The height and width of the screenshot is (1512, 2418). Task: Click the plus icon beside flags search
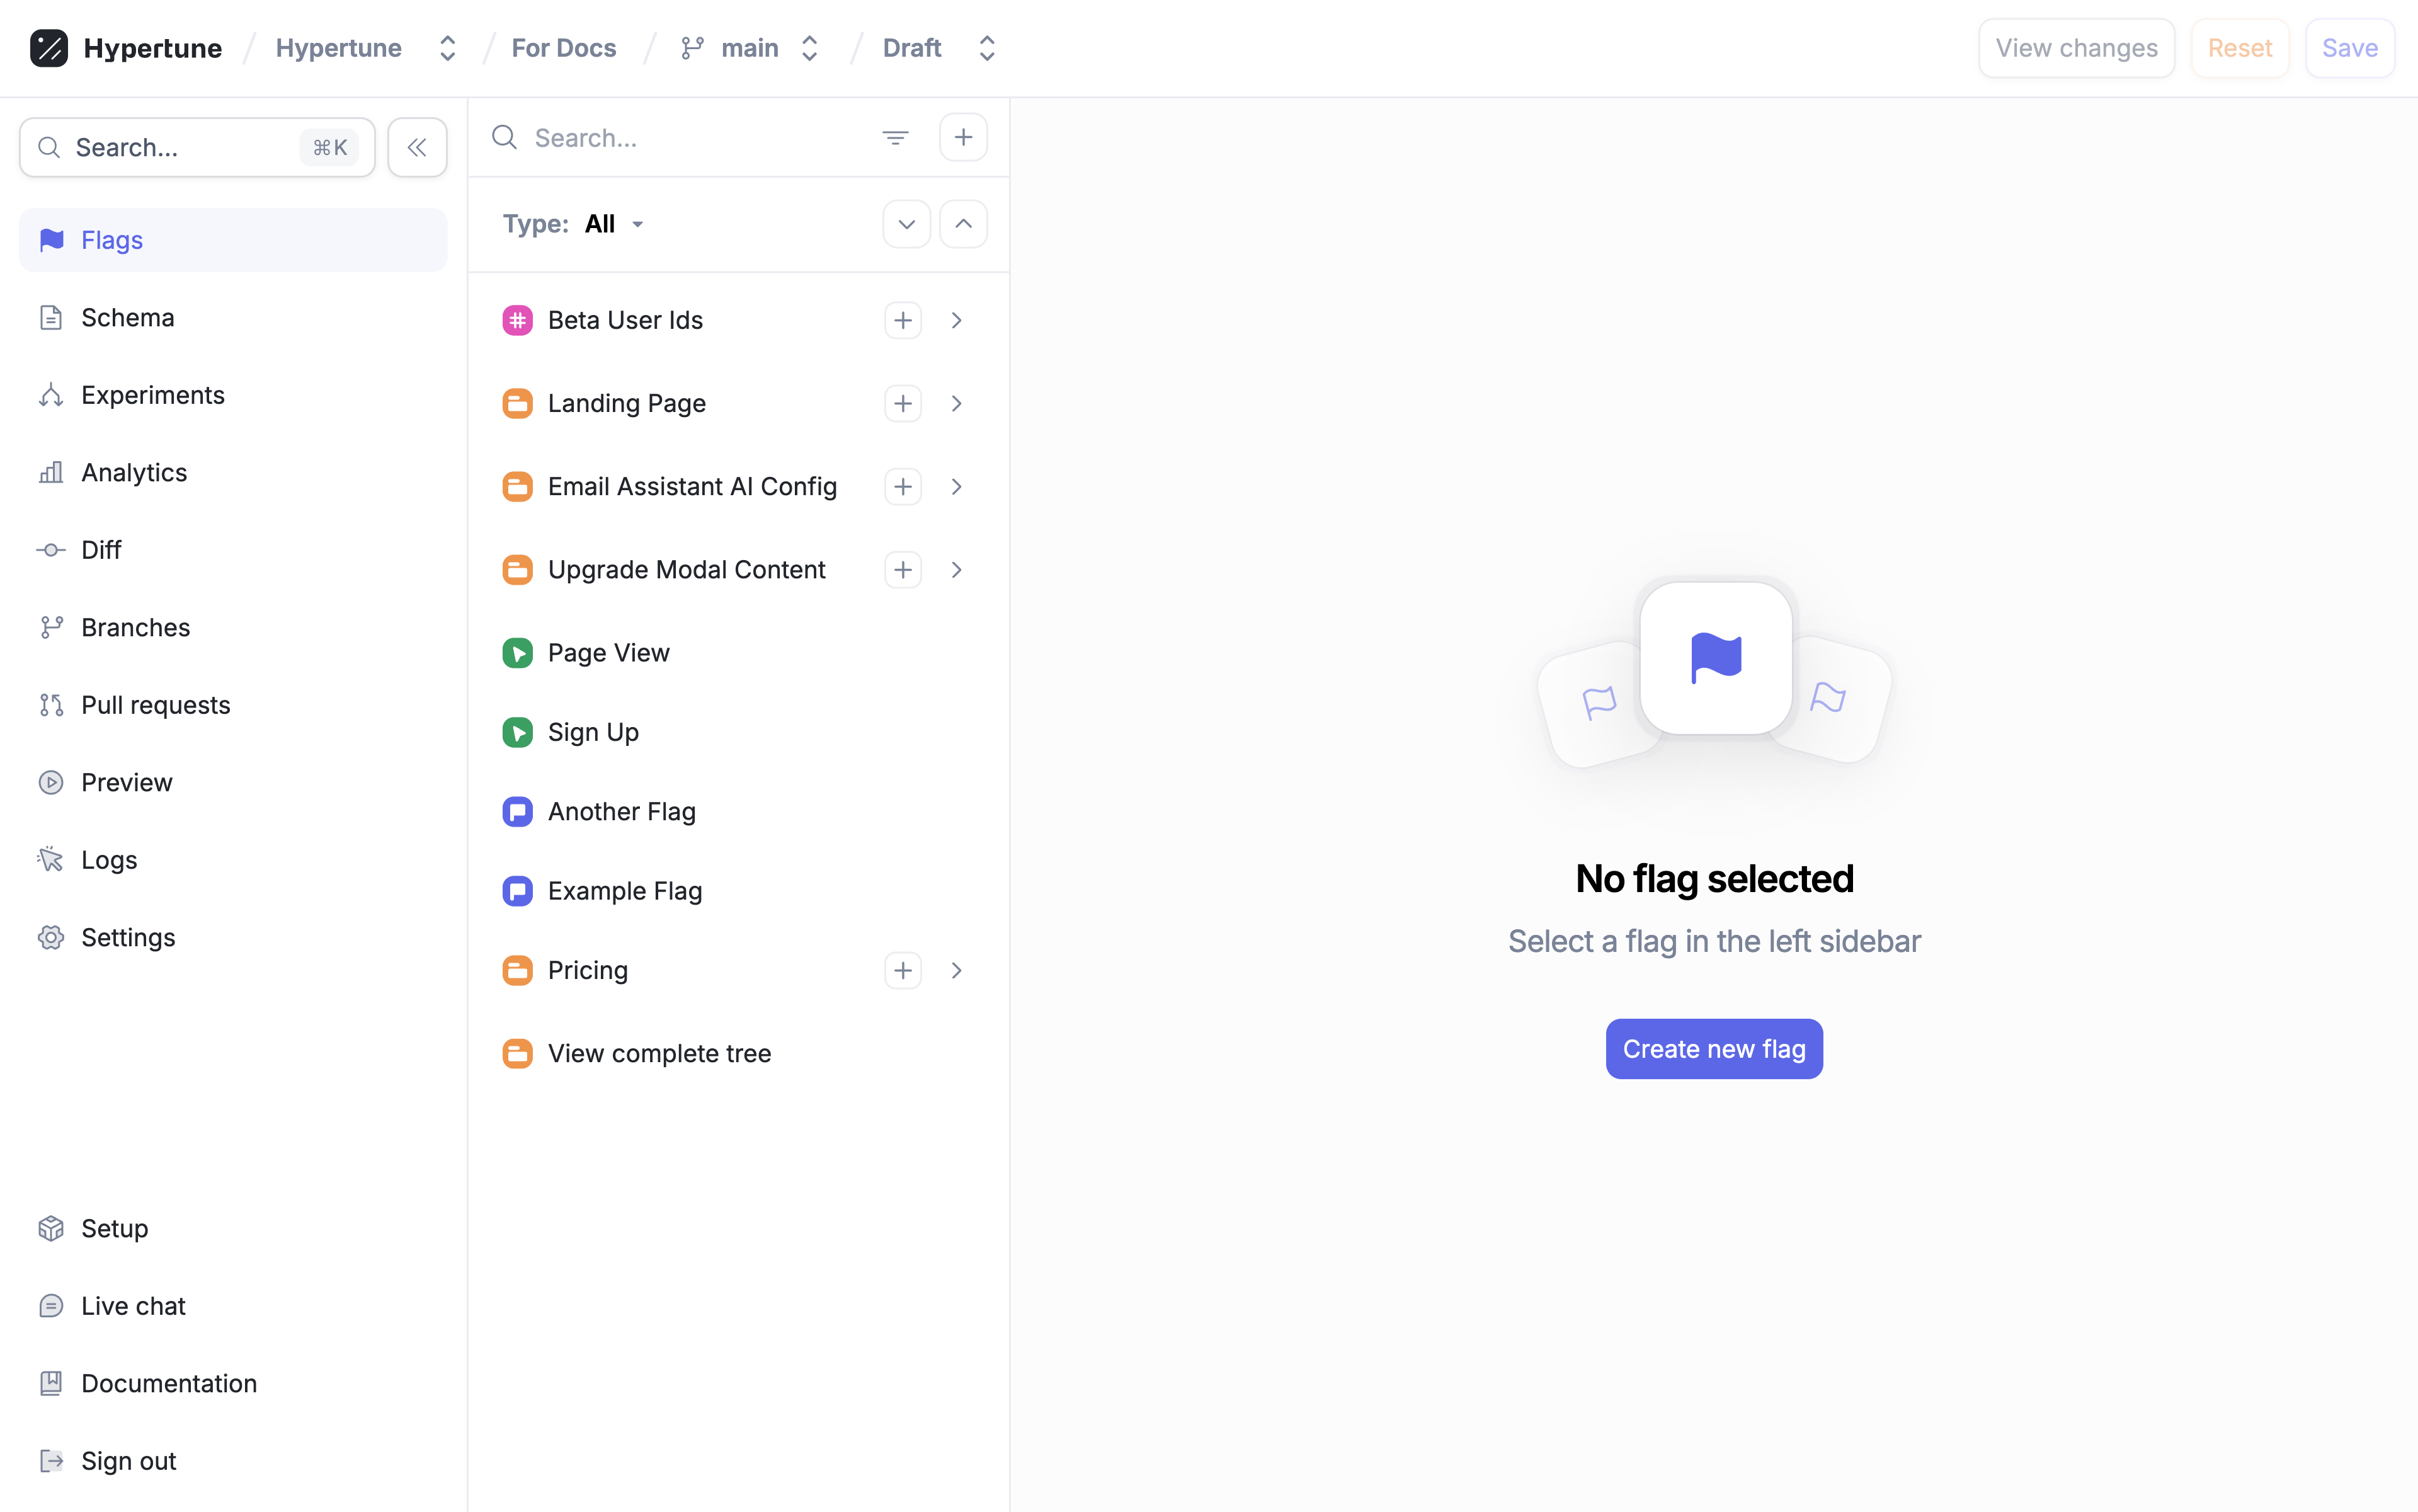pos(962,138)
